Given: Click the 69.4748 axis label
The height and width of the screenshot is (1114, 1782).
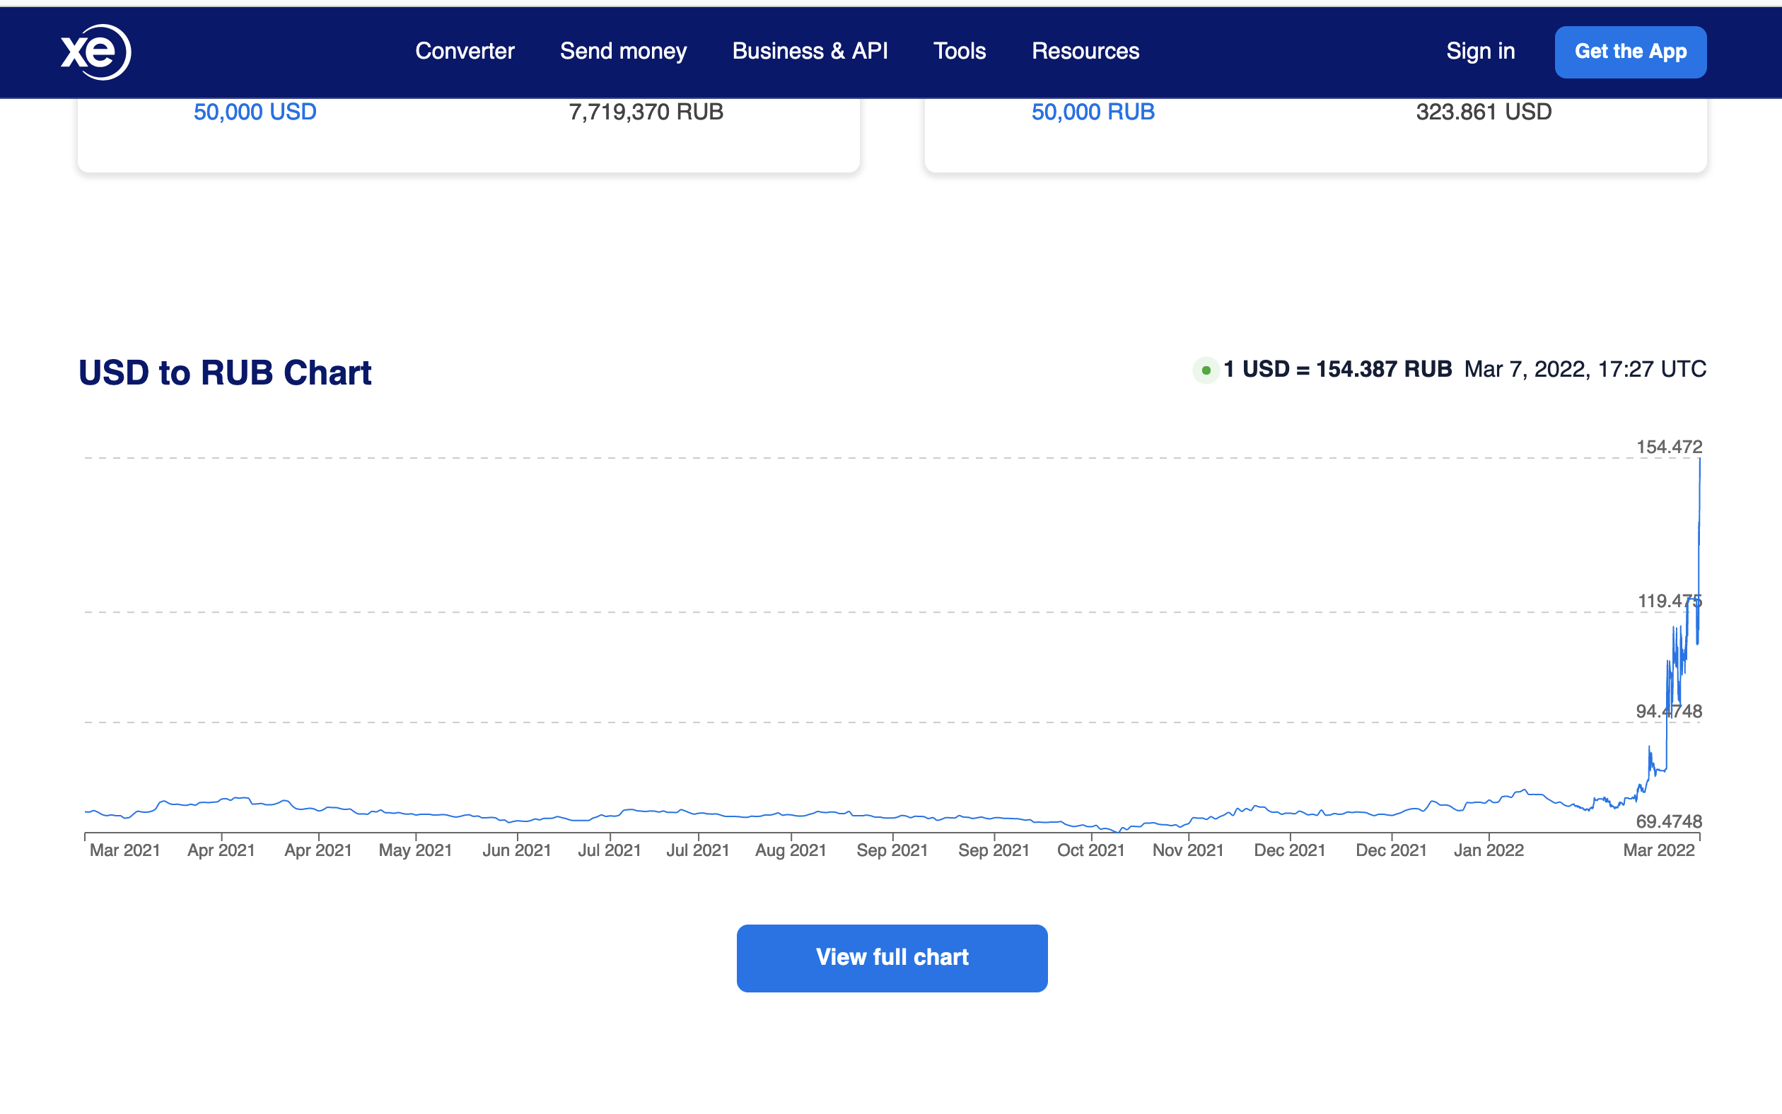Looking at the screenshot, I should pyautogui.click(x=1669, y=821).
